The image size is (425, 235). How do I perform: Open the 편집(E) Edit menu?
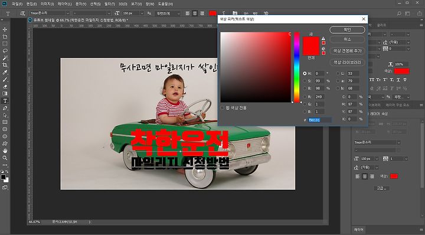[x=31, y=4]
